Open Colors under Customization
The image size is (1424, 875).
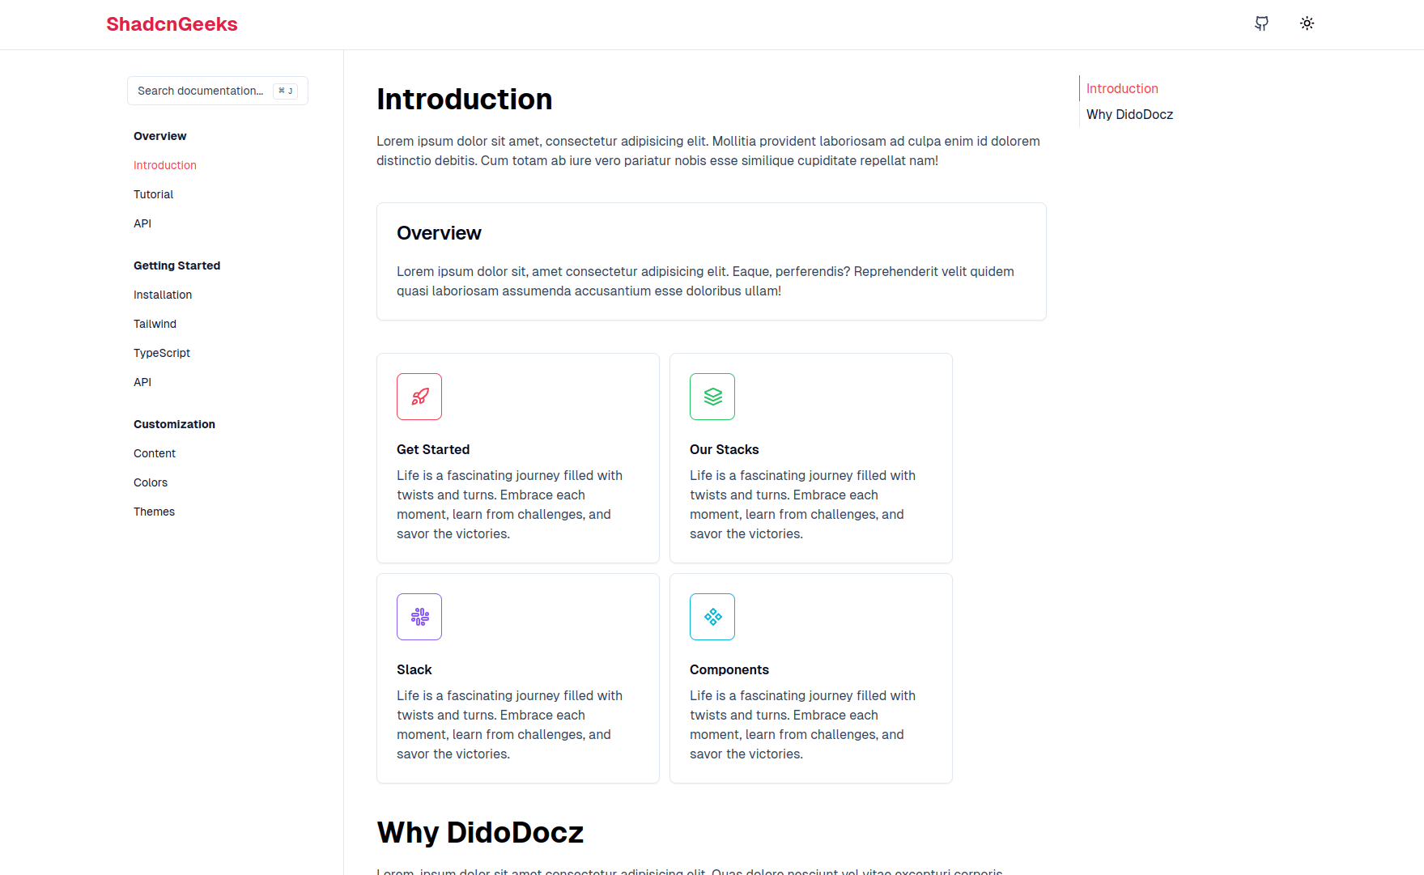coord(151,482)
